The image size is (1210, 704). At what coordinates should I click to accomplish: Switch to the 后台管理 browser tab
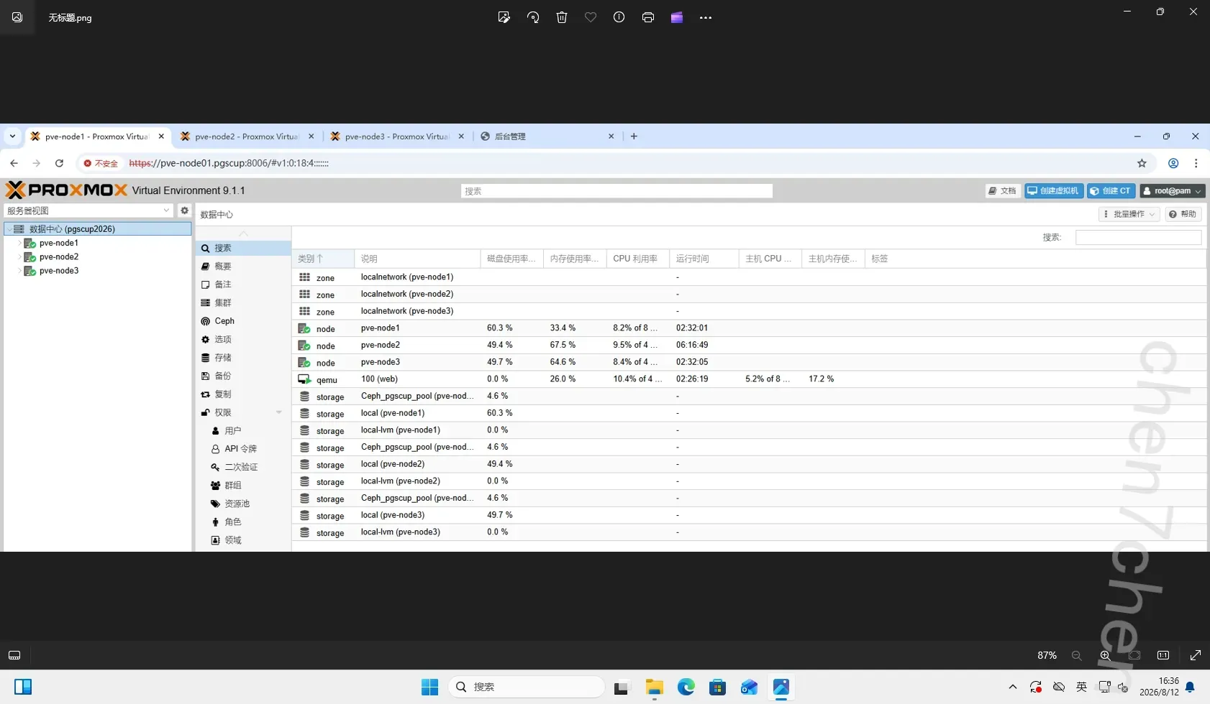coord(547,136)
